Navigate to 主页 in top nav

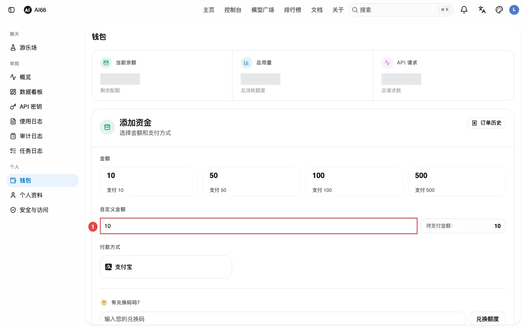tap(209, 10)
